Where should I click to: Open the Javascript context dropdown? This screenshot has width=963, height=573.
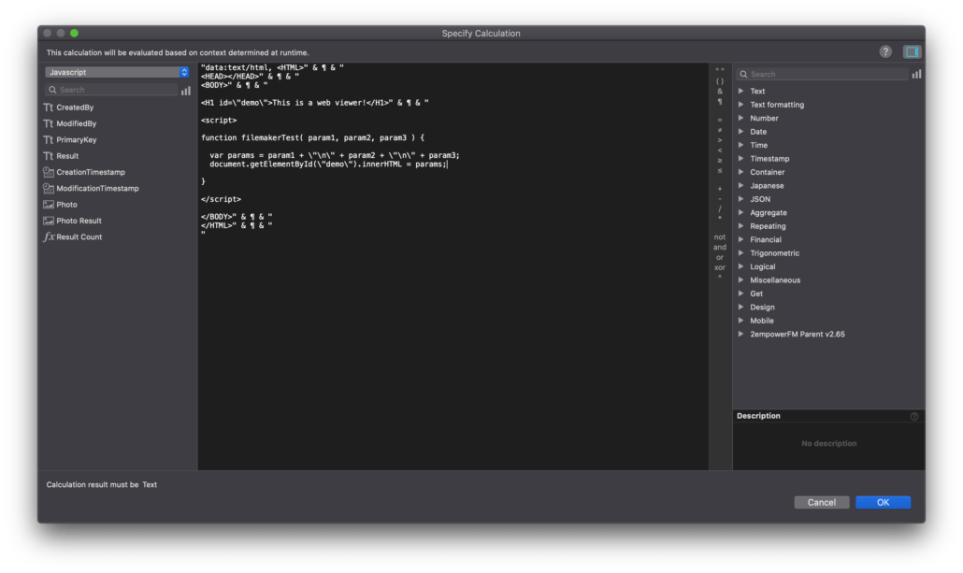click(x=116, y=71)
